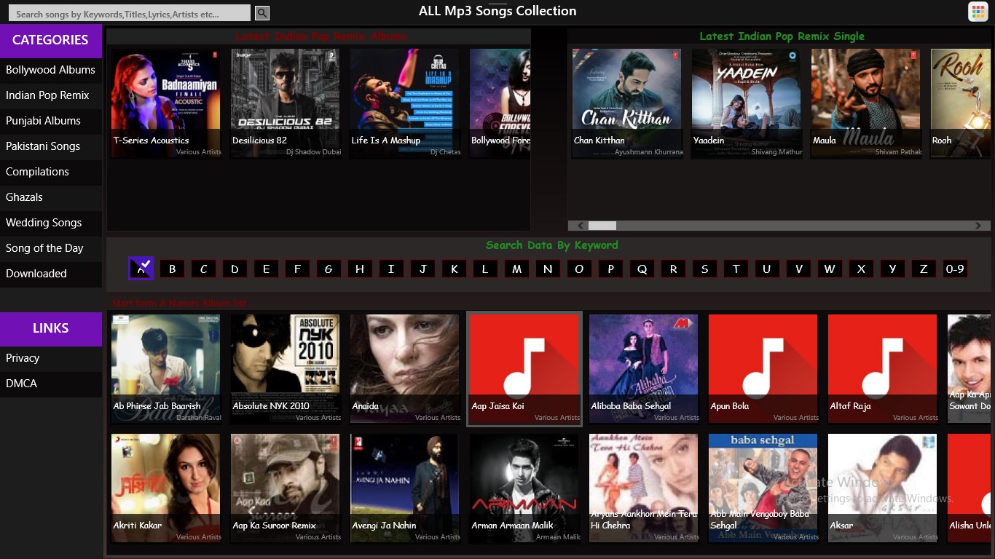Filter albums by letter K

coord(454,269)
